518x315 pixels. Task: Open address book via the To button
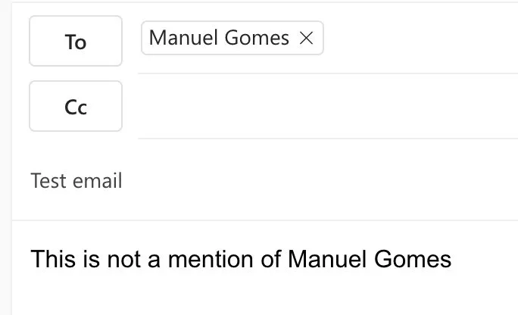click(x=75, y=42)
